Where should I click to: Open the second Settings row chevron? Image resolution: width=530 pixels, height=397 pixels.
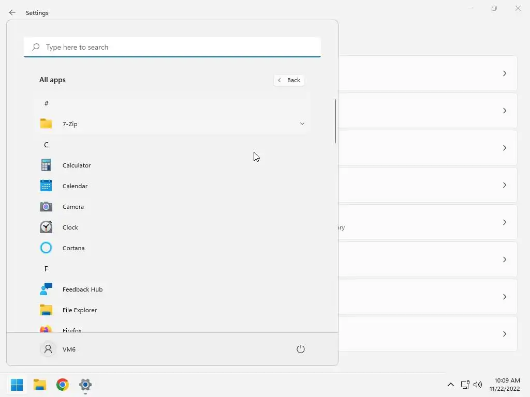coord(505,111)
